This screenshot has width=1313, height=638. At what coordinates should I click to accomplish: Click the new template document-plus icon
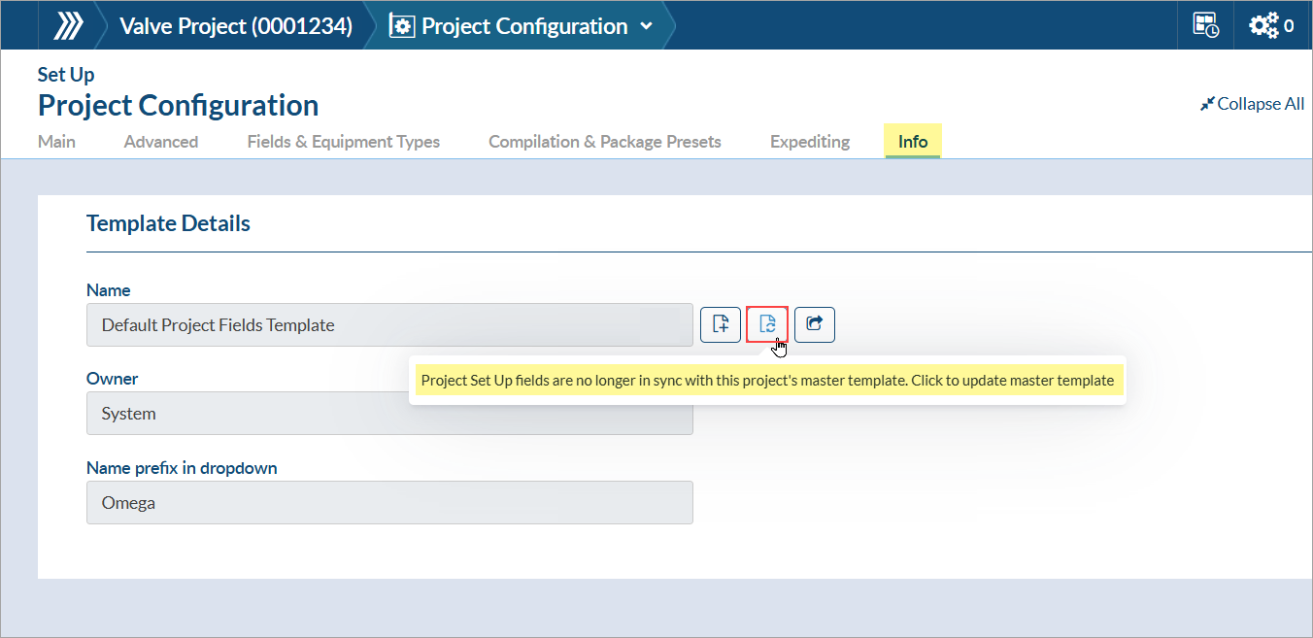(x=721, y=324)
